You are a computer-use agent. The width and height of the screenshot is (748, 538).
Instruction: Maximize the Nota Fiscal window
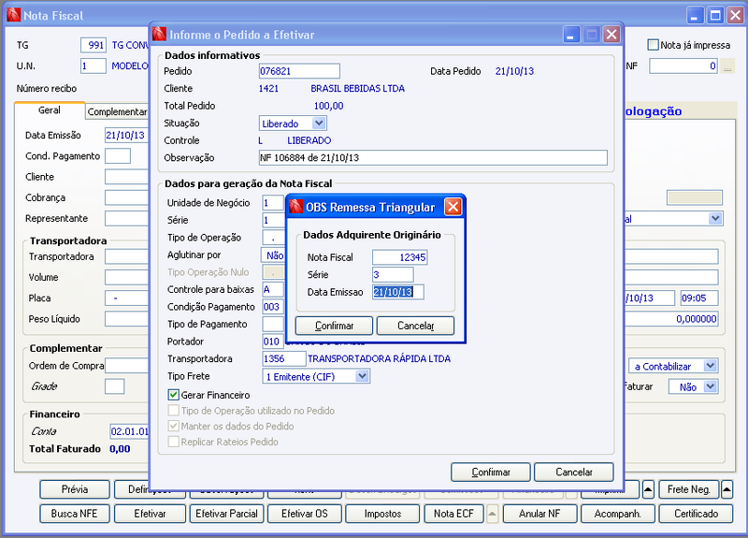click(x=715, y=15)
